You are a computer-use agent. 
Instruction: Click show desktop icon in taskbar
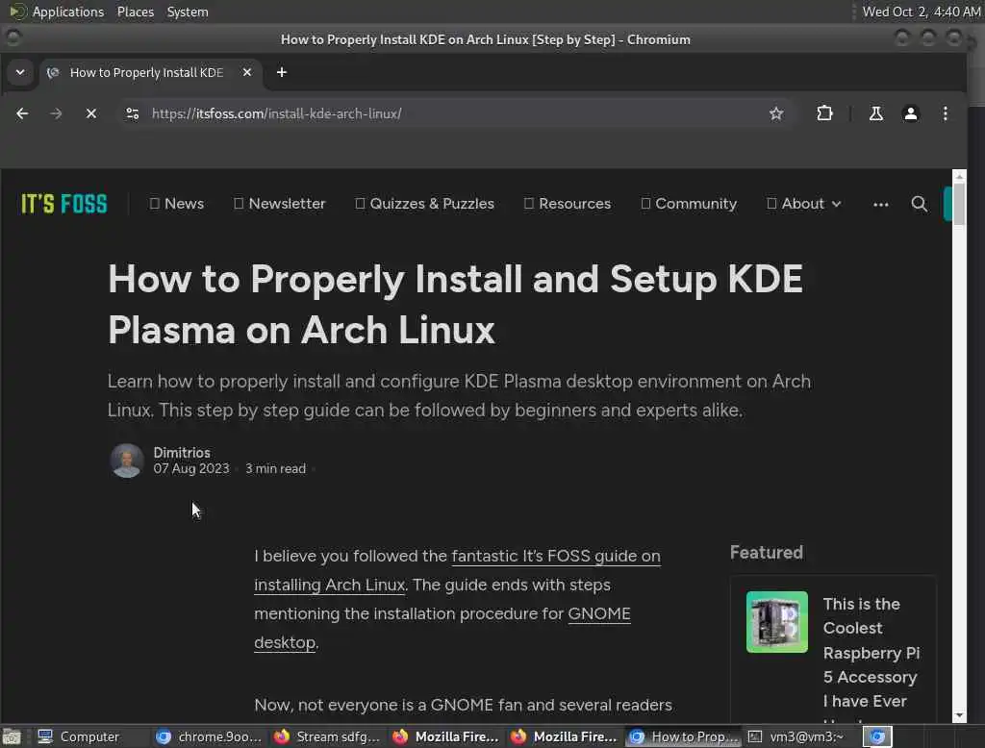click(12, 736)
